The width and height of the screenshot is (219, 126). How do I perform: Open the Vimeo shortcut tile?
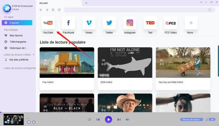click(89, 23)
